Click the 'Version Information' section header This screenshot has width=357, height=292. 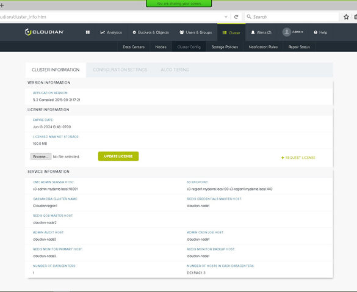click(49, 82)
